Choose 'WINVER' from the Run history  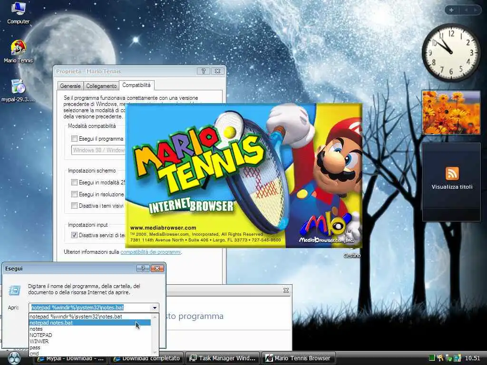[x=90, y=341]
